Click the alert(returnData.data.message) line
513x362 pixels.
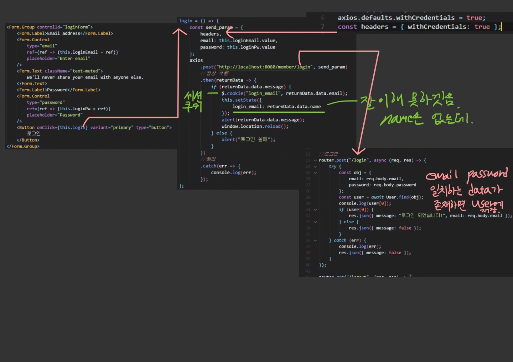[x=263, y=120]
